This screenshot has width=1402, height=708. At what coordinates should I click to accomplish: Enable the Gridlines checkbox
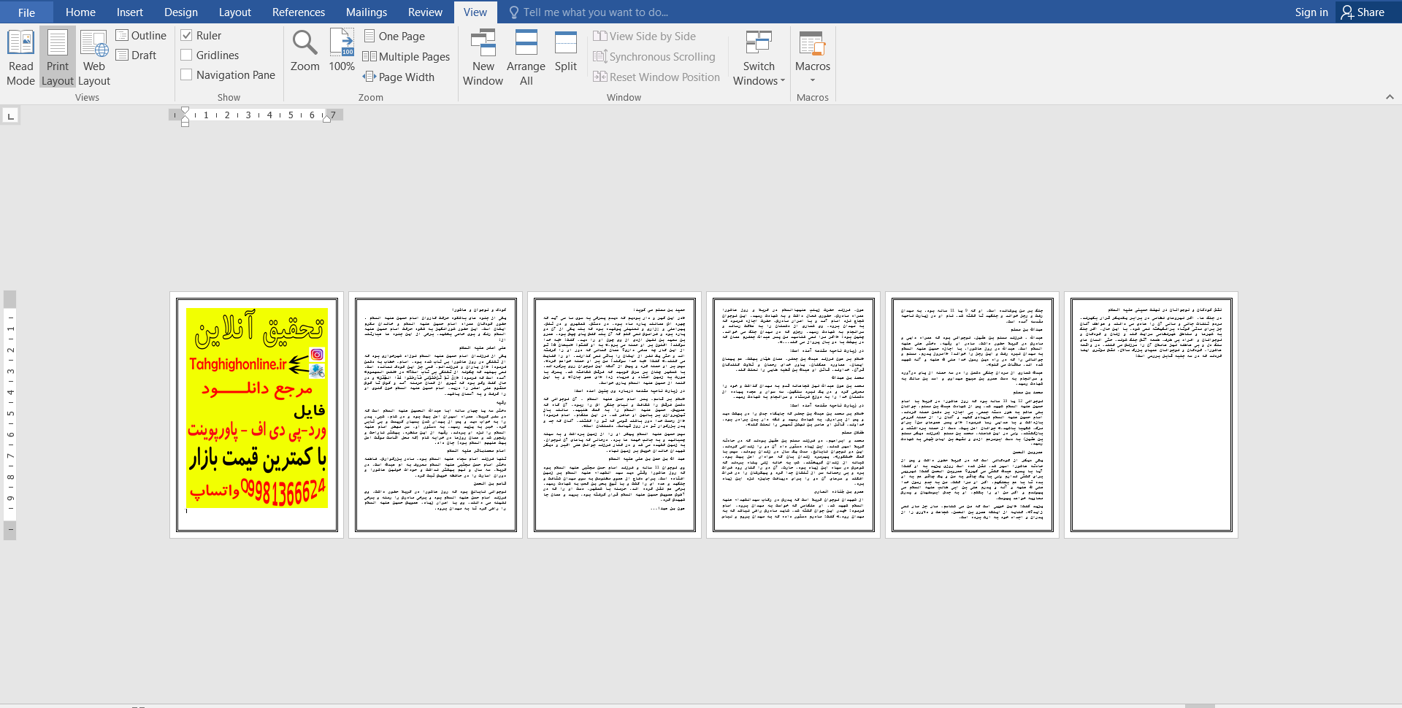187,55
